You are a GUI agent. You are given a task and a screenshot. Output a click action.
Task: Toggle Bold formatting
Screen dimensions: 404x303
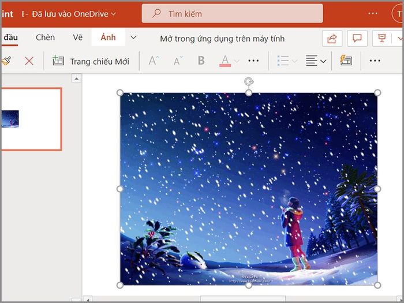pyautogui.click(x=201, y=61)
